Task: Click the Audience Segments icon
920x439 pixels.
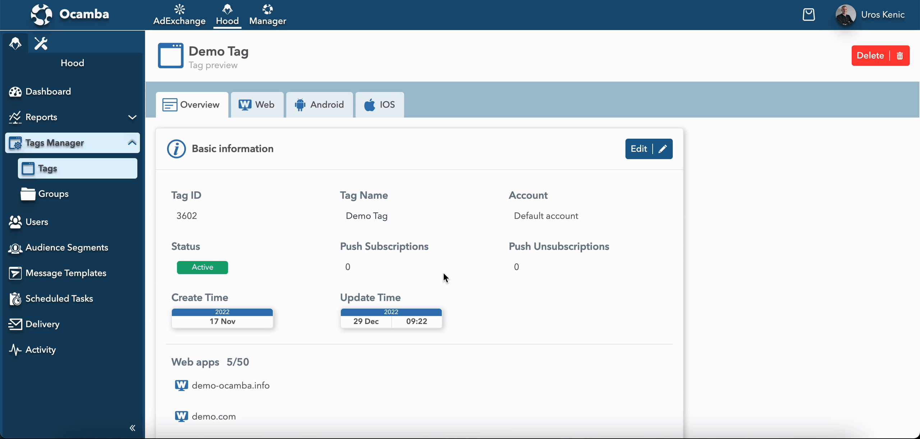Action: (x=15, y=248)
